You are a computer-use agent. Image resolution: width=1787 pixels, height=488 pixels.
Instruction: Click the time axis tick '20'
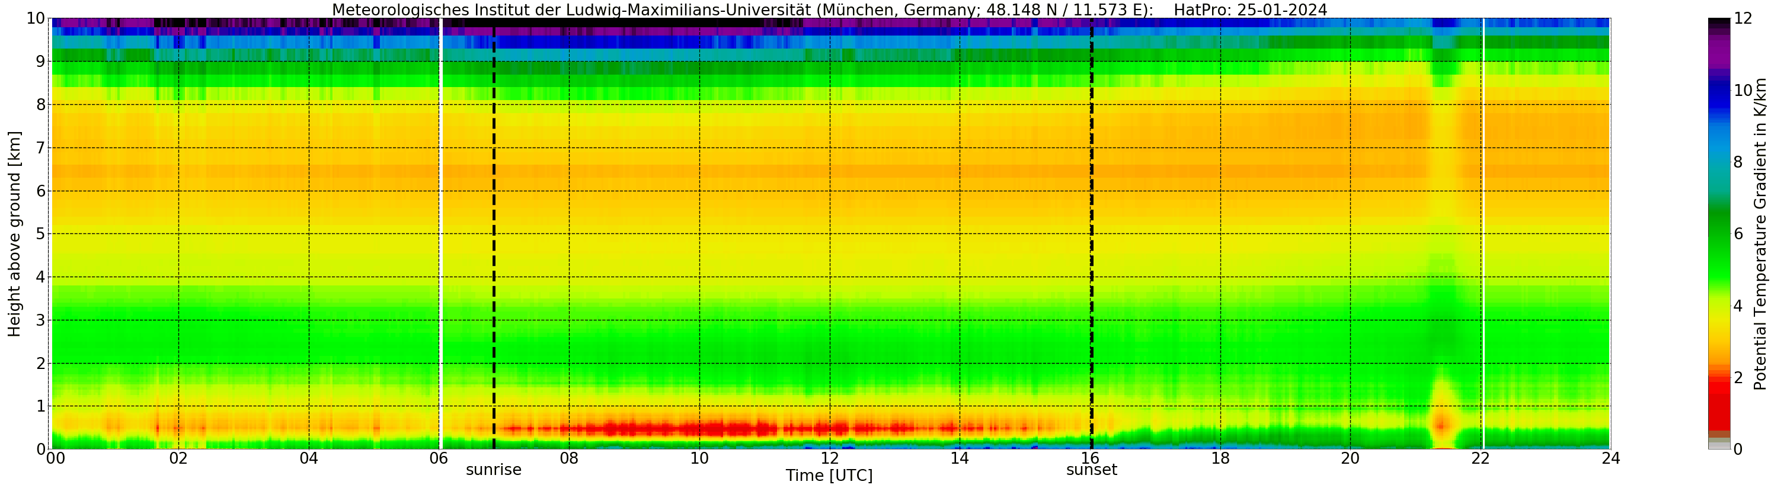[1350, 458]
